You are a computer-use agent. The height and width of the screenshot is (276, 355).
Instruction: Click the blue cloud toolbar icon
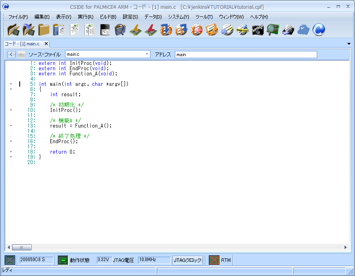(304, 30)
